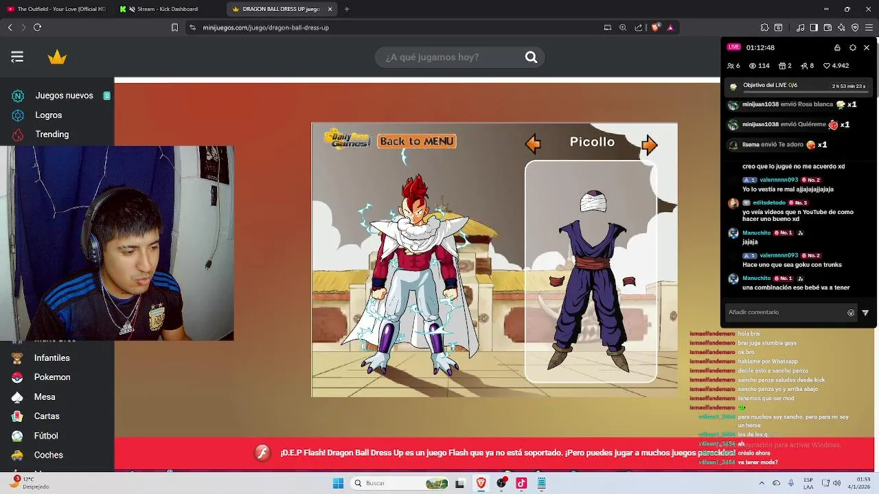
Task: Open Cartas category
Action: (47, 416)
